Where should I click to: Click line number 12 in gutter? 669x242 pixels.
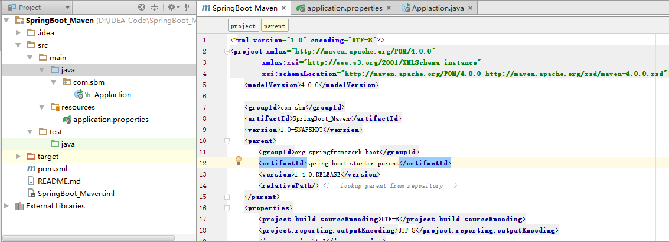[204, 163]
